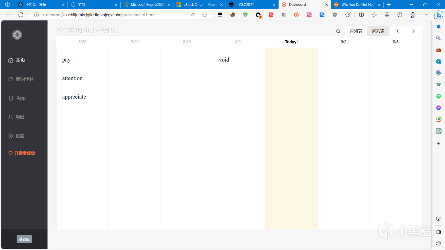Go to the previous week
The height and width of the screenshot is (250, 445).
[x=398, y=31]
